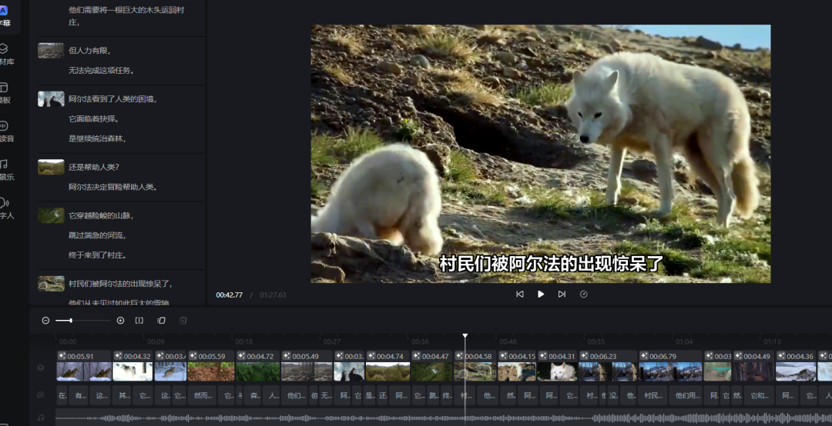Click the AI icon on the 00:05.91 clip
The height and width of the screenshot is (426, 832).
point(62,356)
